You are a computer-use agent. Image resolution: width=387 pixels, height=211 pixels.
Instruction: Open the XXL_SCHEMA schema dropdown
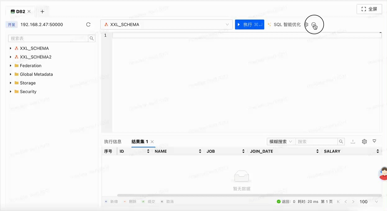[x=166, y=24]
